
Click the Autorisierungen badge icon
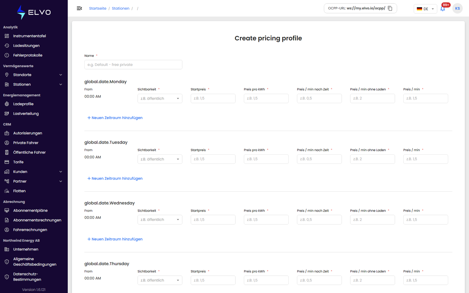tap(7, 133)
